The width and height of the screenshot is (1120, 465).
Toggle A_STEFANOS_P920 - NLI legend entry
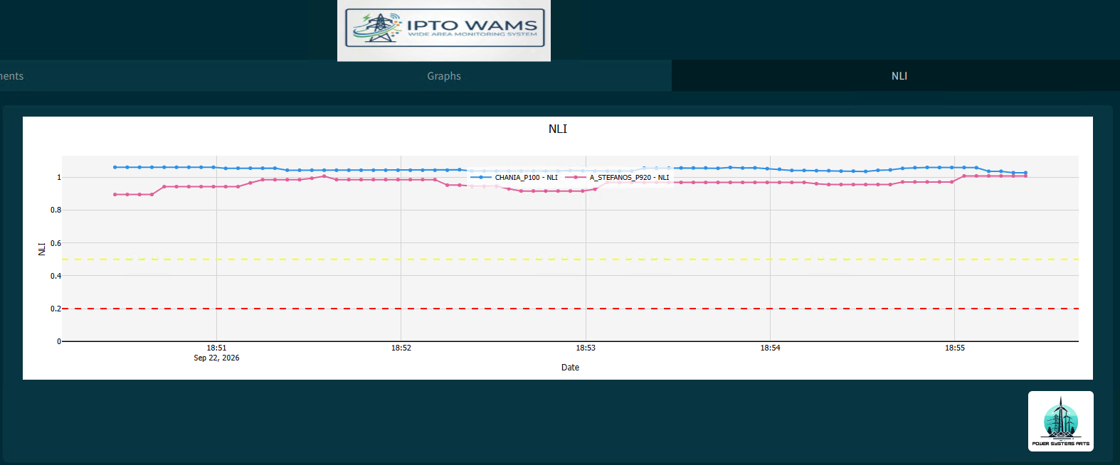click(x=618, y=178)
